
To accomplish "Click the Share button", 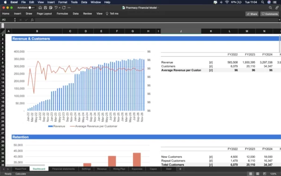I will pyautogui.click(x=252, y=14).
